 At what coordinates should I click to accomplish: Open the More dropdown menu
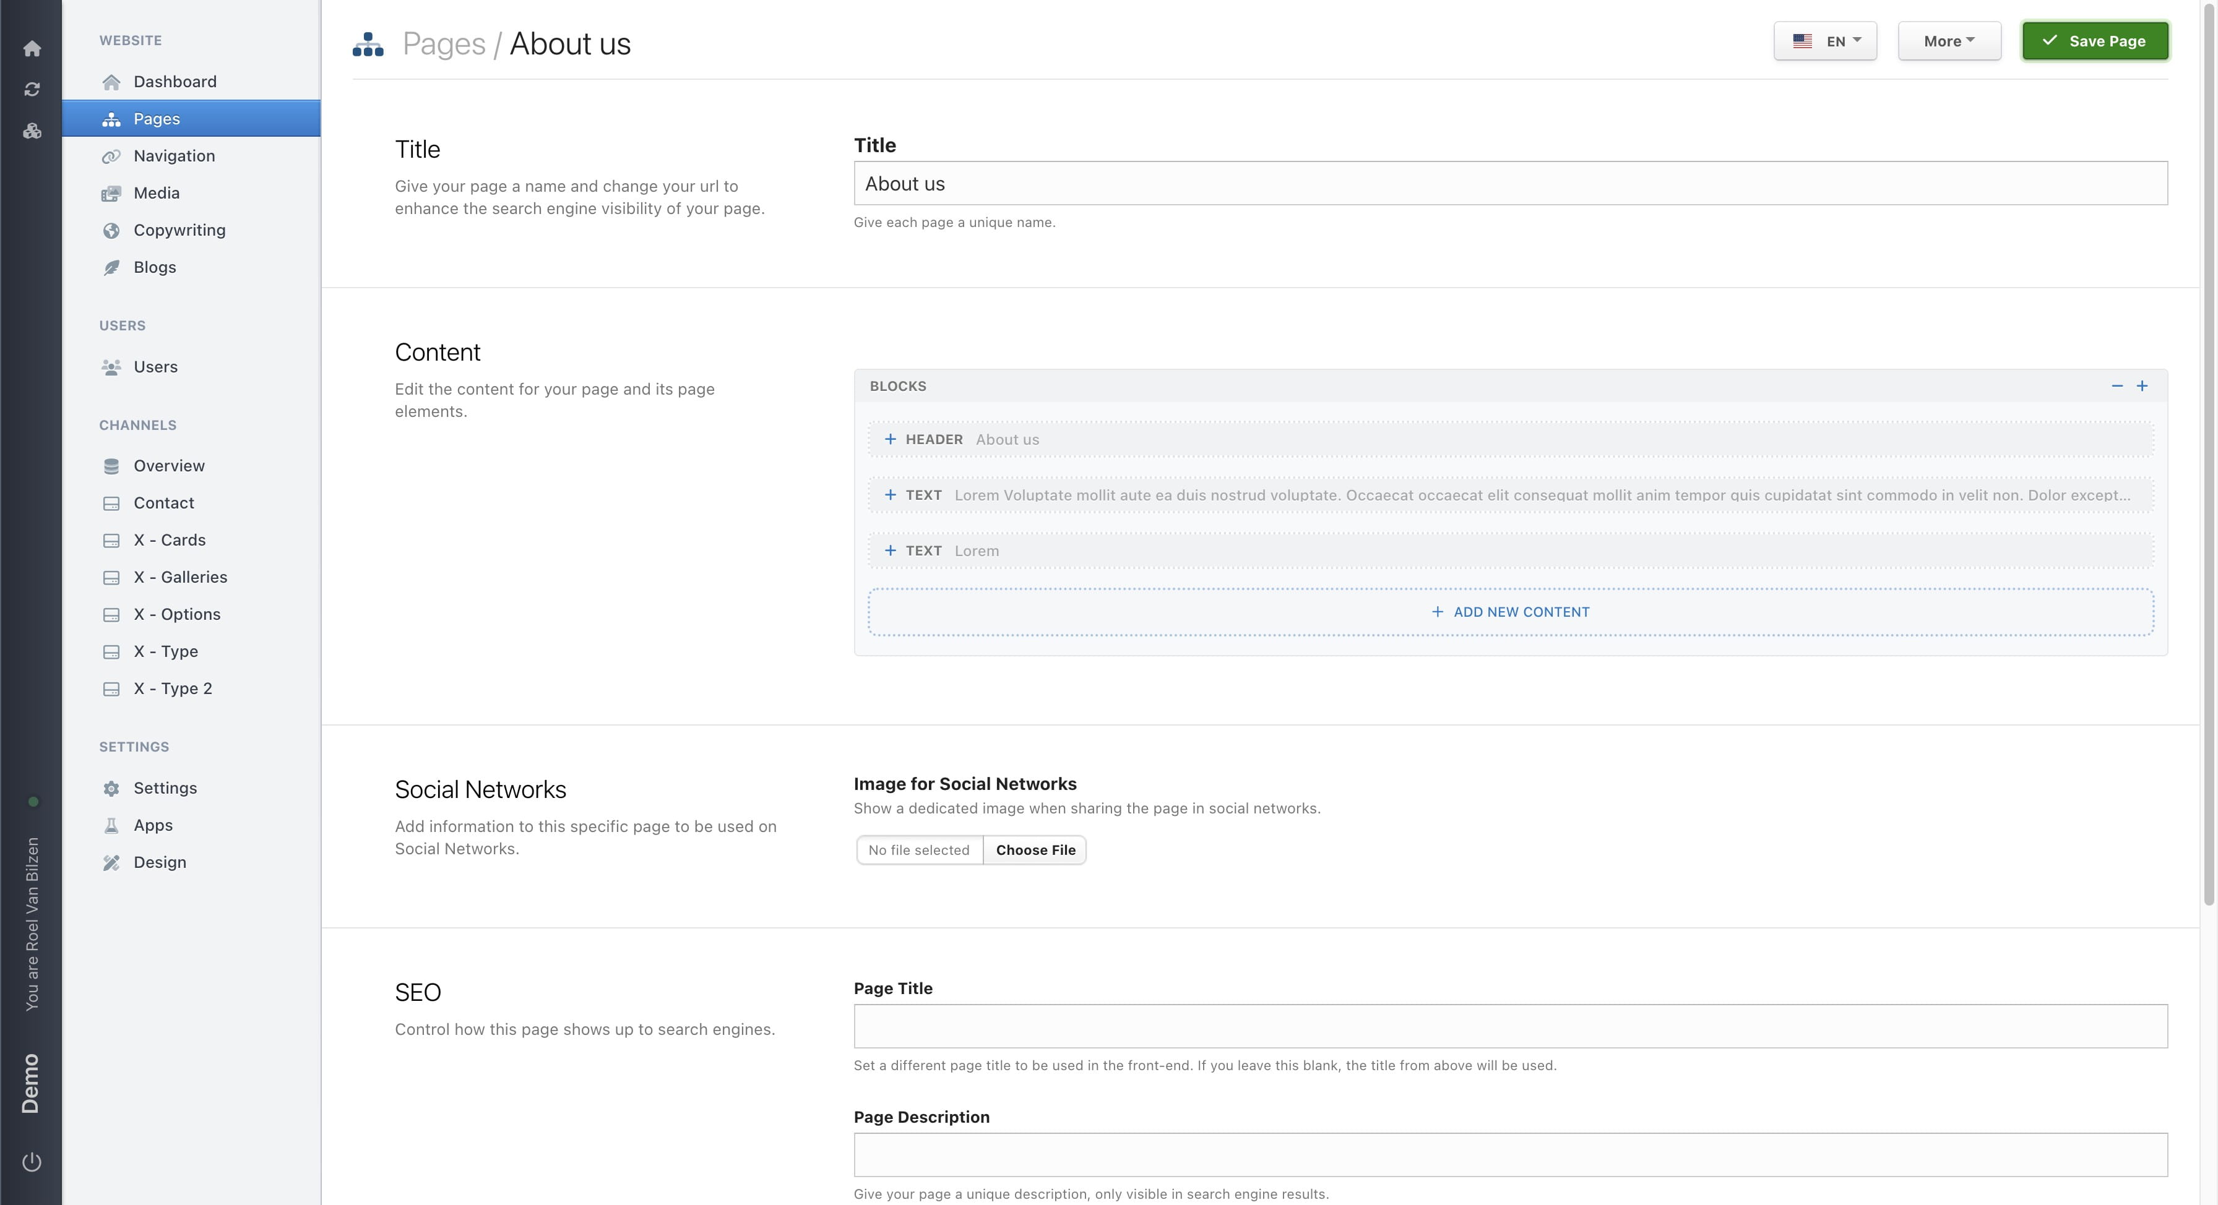coord(1949,41)
